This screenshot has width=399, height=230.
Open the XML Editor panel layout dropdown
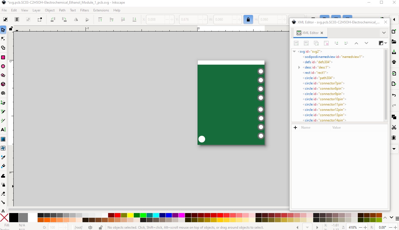(383, 43)
